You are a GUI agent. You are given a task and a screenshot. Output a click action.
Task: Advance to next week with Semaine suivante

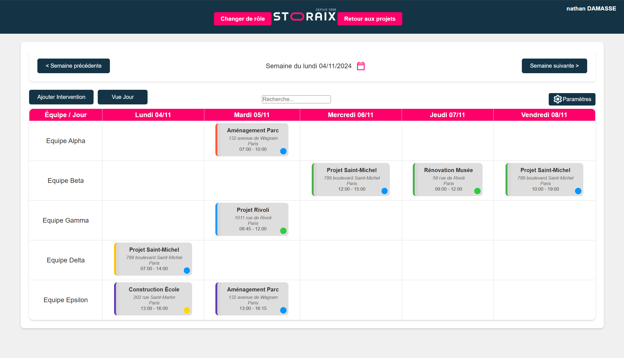pyautogui.click(x=554, y=66)
